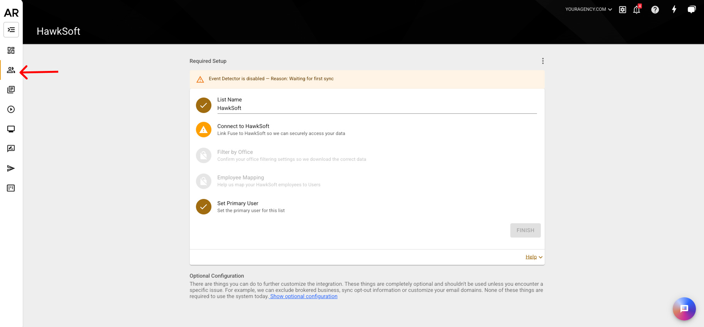Click 'Link Fuse to HawkSoft' description text

click(x=281, y=133)
